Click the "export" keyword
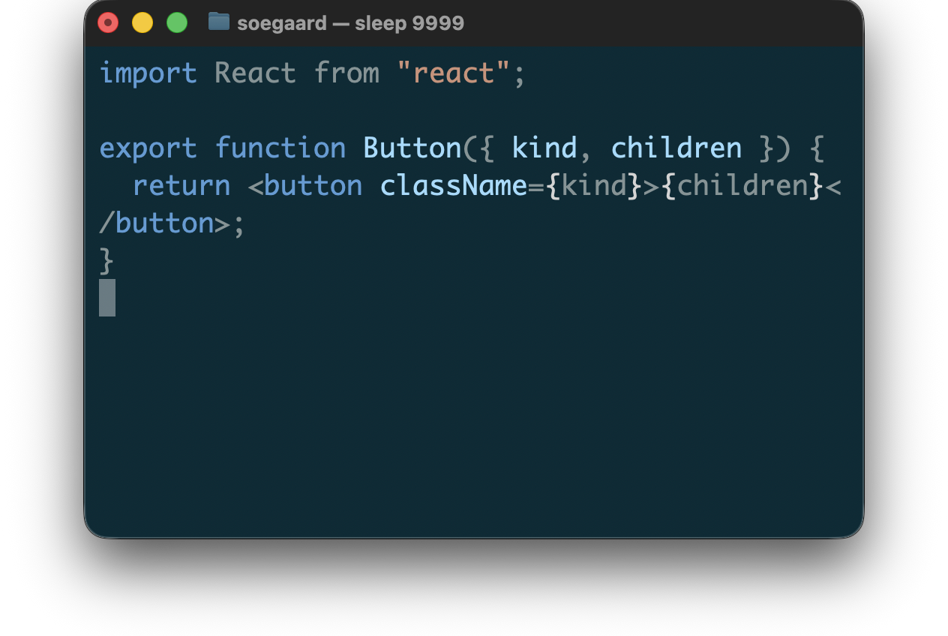This screenshot has width=948, height=636. [148, 148]
